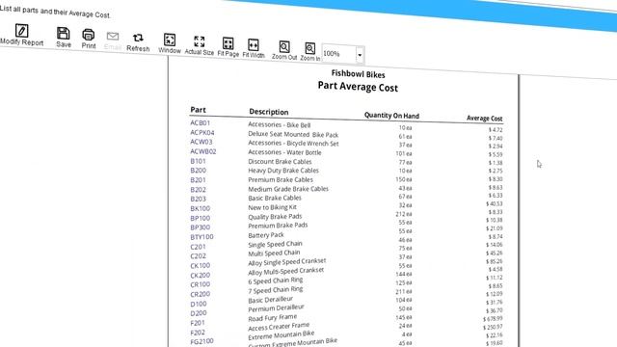Select description Single Speed Chain

(275, 244)
